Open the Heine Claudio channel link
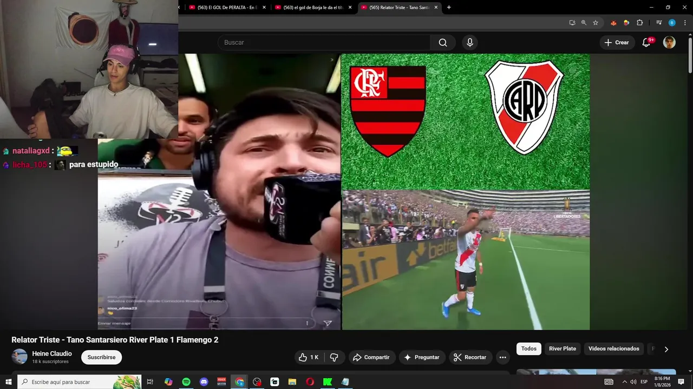 coord(52,354)
